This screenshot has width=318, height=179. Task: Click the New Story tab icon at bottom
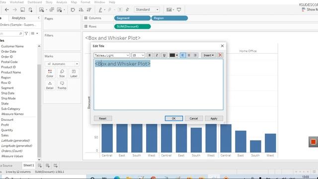tap(55, 166)
